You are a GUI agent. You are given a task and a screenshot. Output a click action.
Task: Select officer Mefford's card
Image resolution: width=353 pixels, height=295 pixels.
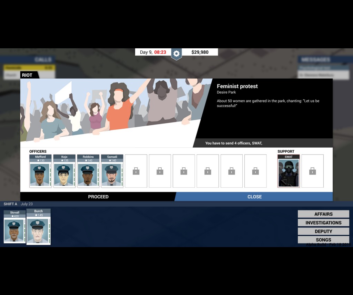40,171
